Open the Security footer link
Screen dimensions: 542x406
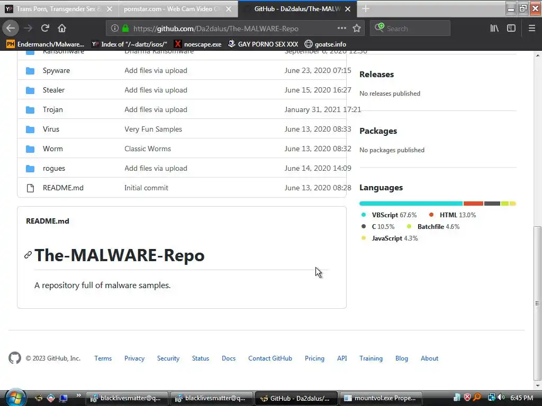pyautogui.click(x=168, y=358)
